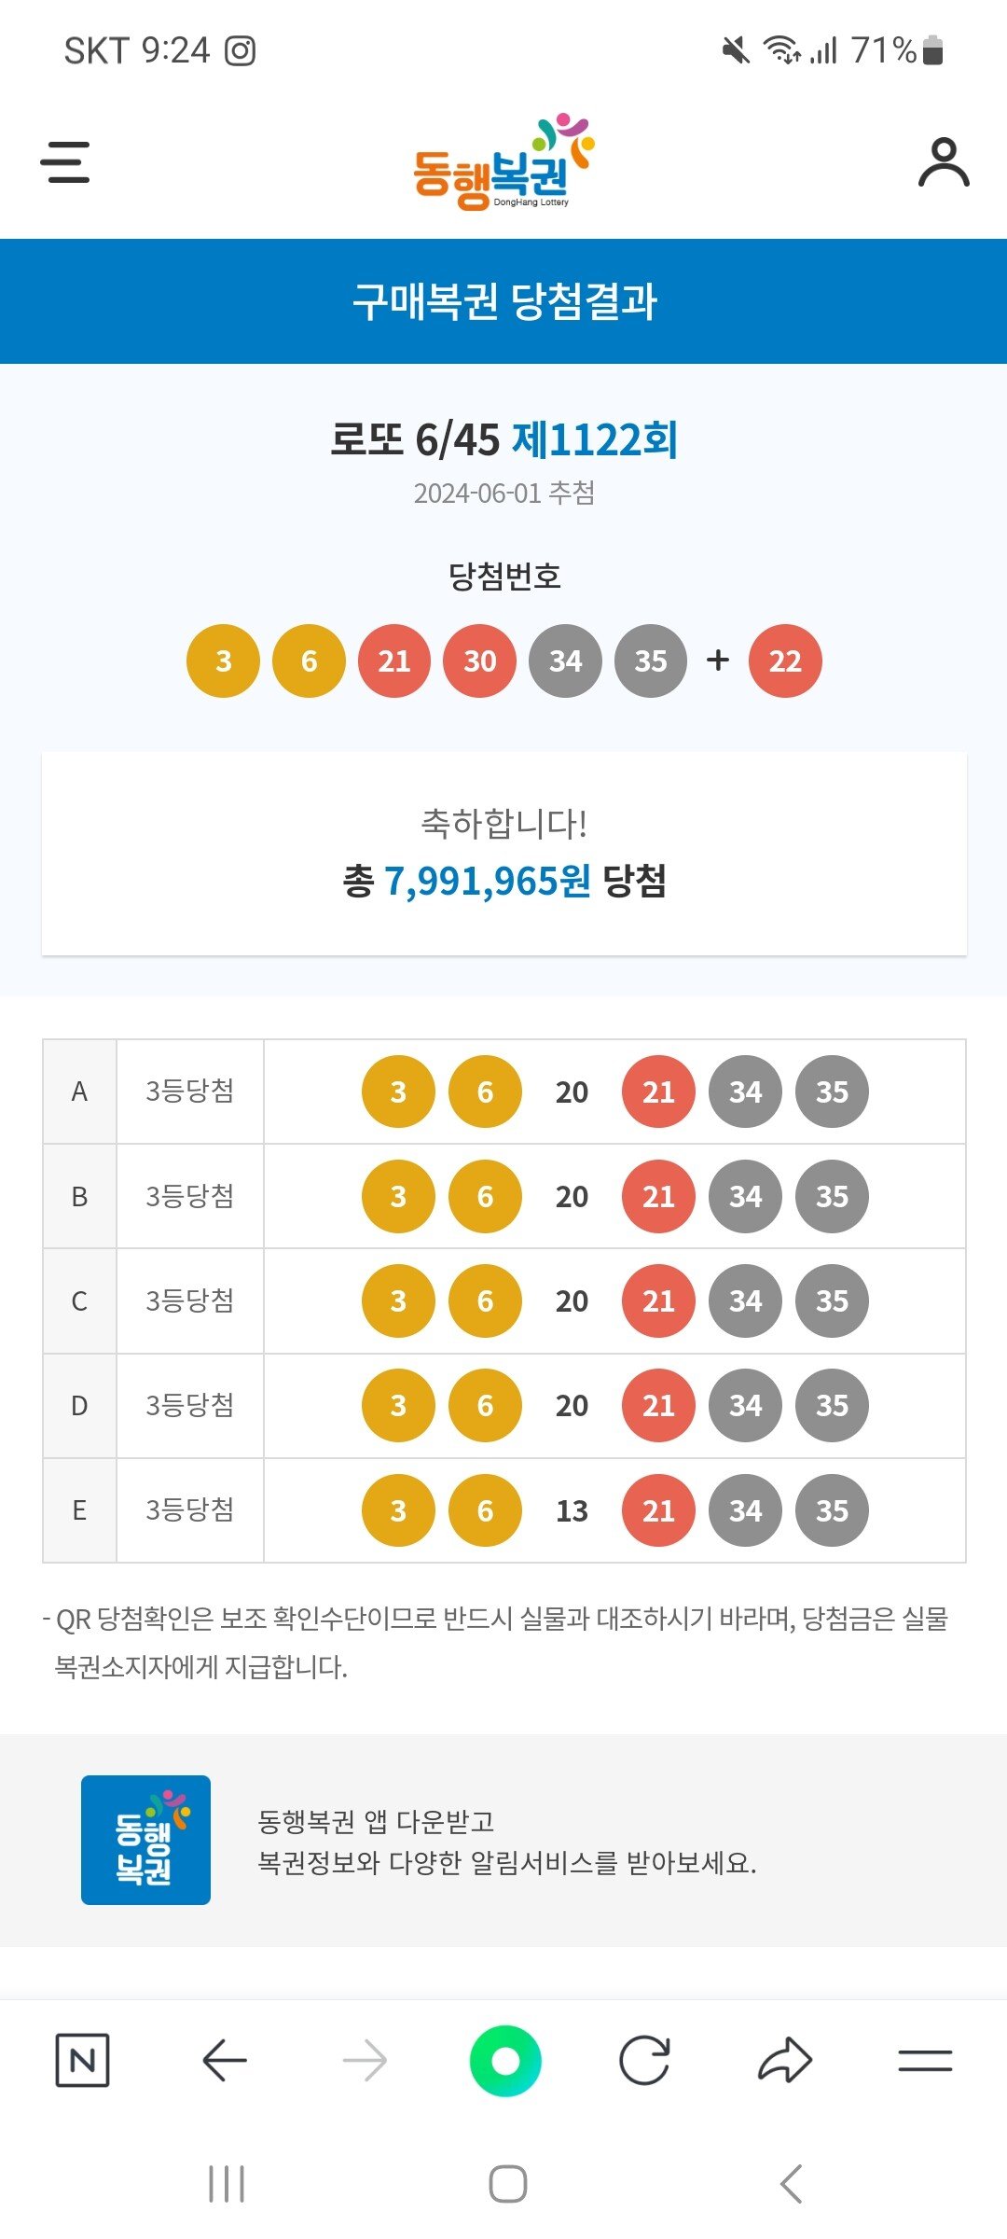Tap the browser forward arrow
Image resolution: width=1007 pixels, height=2239 pixels.
(365, 2060)
